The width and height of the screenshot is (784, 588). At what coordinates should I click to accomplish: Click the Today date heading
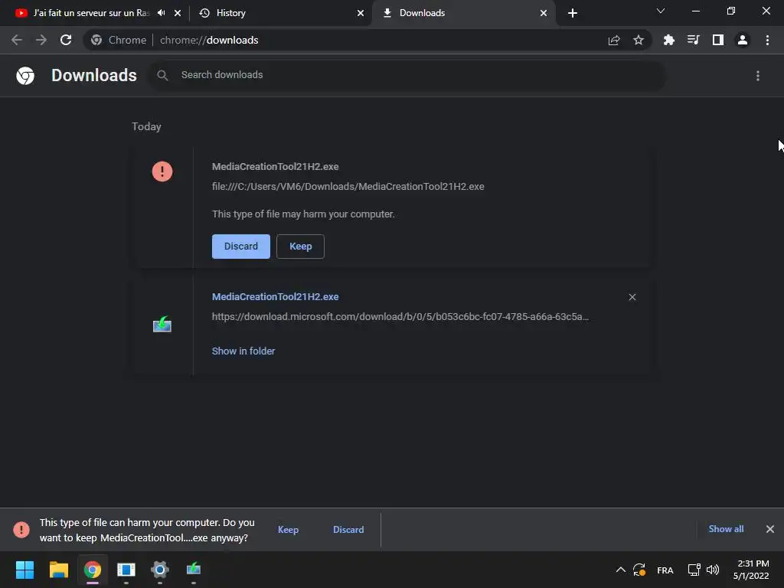point(146,126)
